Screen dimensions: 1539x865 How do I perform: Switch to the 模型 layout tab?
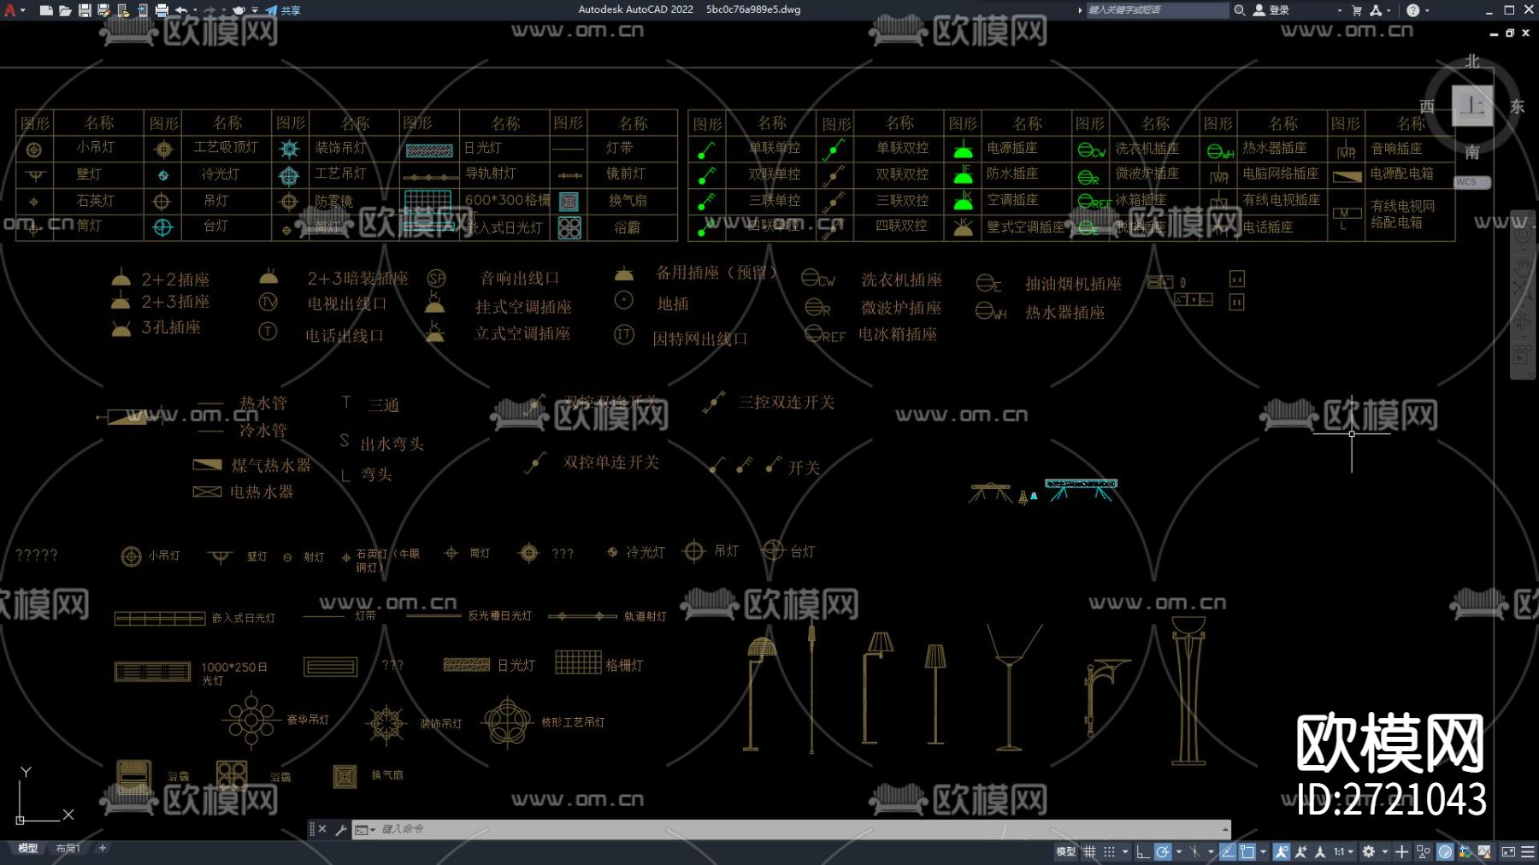point(28,849)
